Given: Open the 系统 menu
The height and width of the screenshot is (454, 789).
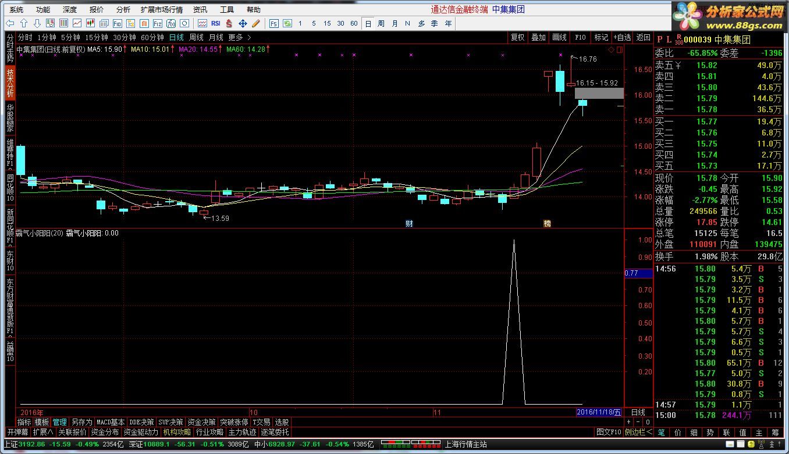Looking at the screenshot, I should click(x=17, y=9).
